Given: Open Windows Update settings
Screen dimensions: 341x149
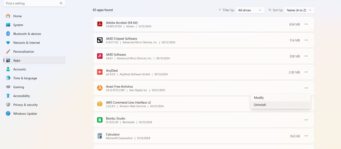Looking at the screenshot, I should coord(34,114).
